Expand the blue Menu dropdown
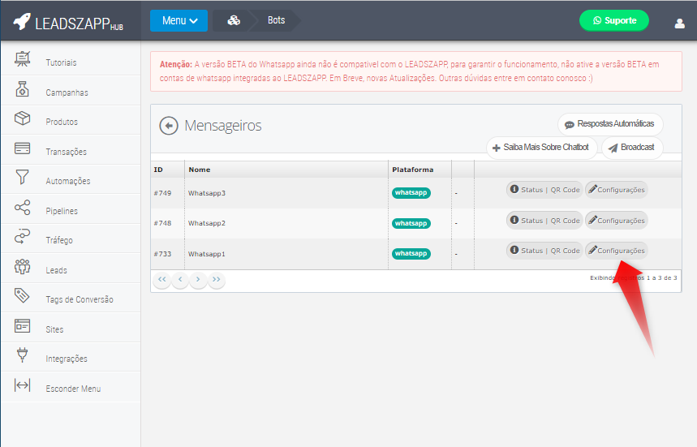The width and height of the screenshot is (697, 447). pos(179,20)
